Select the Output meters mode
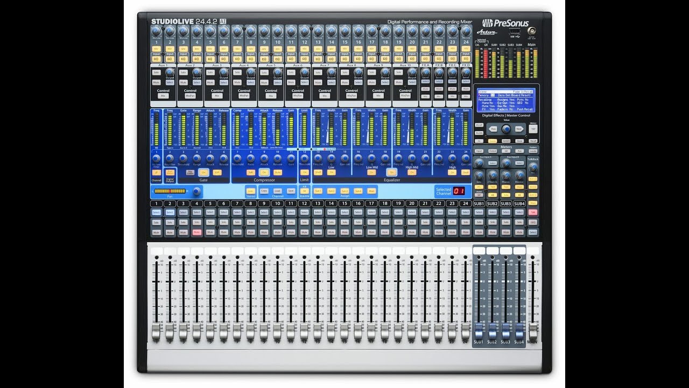The width and height of the screenshot is (689, 388). coord(493,151)
